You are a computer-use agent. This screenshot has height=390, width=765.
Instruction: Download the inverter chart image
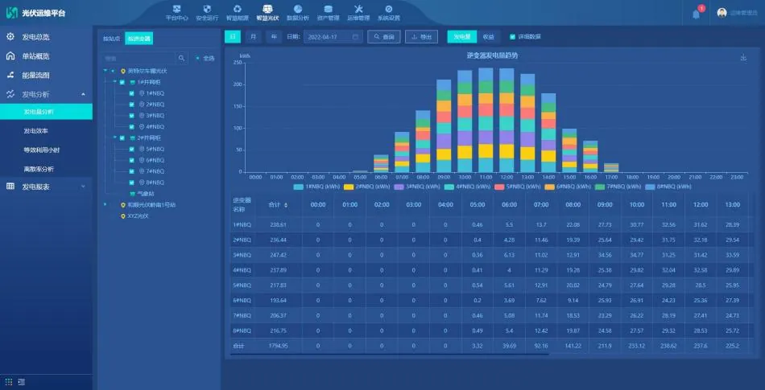click(x=743, y=57)
